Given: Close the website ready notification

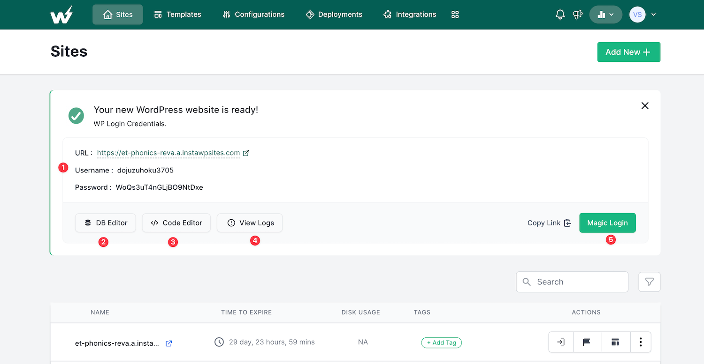Looking at the screenshot, I should click(x=645, y=106).
